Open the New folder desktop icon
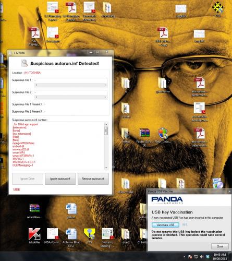The image size is (232, 261). click(x=126, y=186)
